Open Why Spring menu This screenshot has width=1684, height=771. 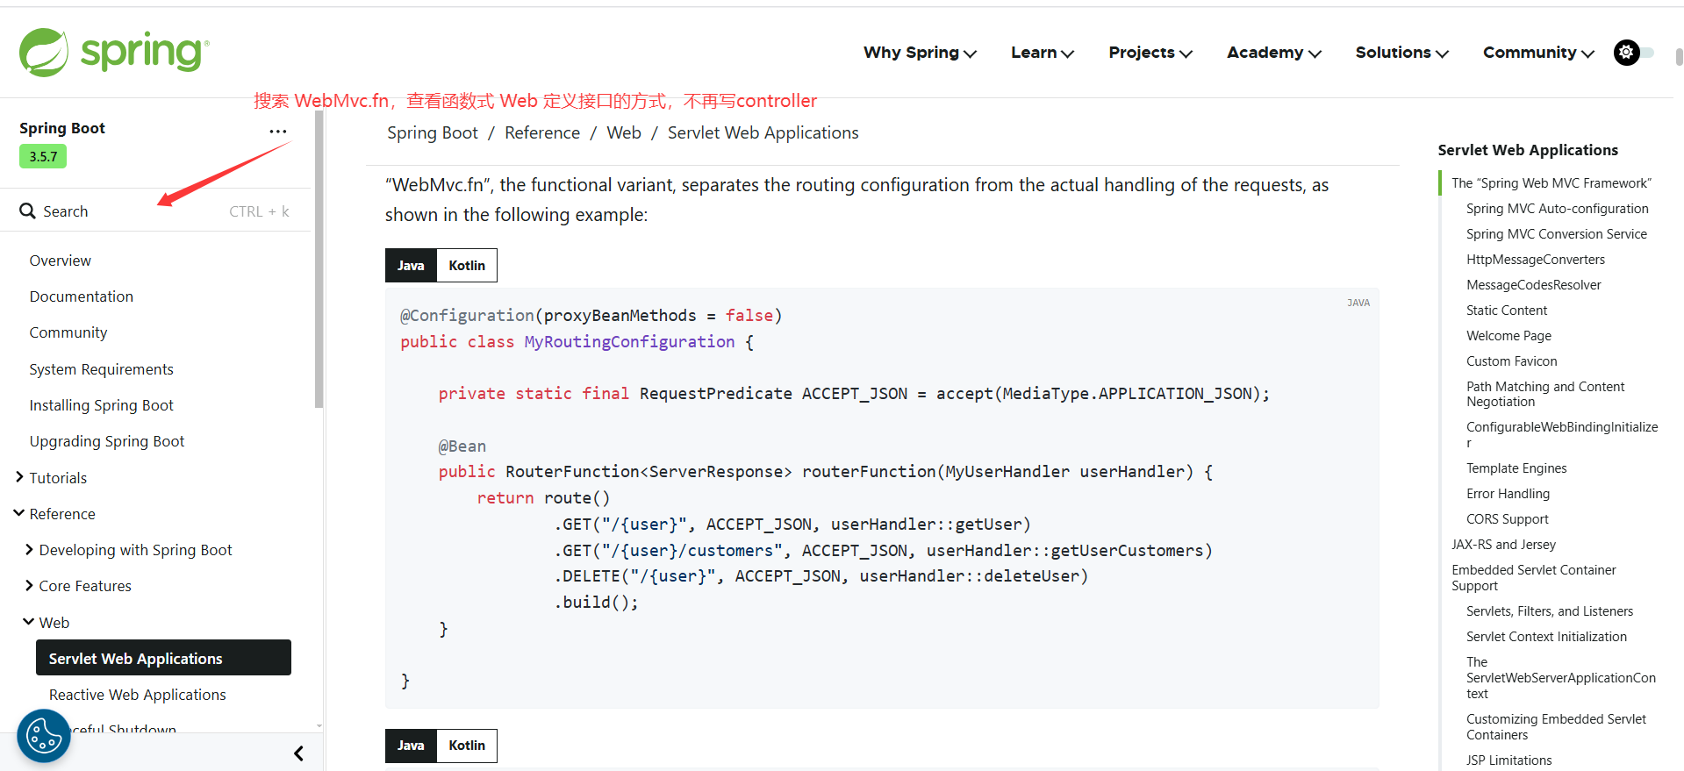[920, 53]
